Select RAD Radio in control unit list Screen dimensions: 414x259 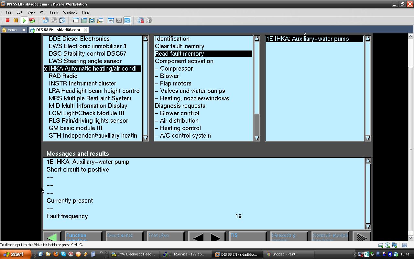pyautogui.click(x=93, y=76)
